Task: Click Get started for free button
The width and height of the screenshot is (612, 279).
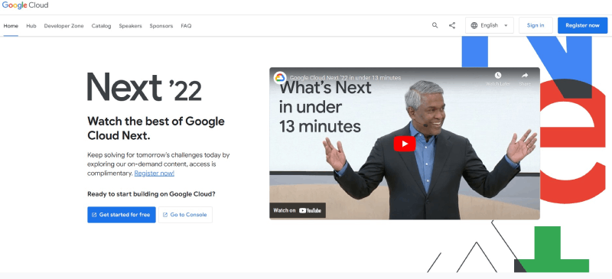Action: coord(122,215)
